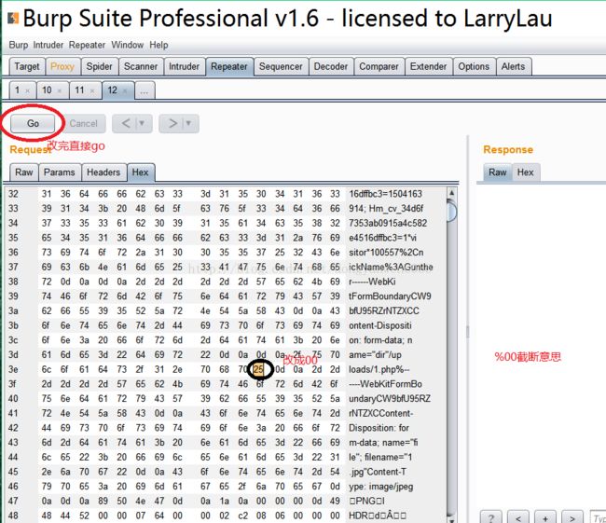Switch to the Scanner tab
Screen dimensions: 606x523
coord(141,66)
